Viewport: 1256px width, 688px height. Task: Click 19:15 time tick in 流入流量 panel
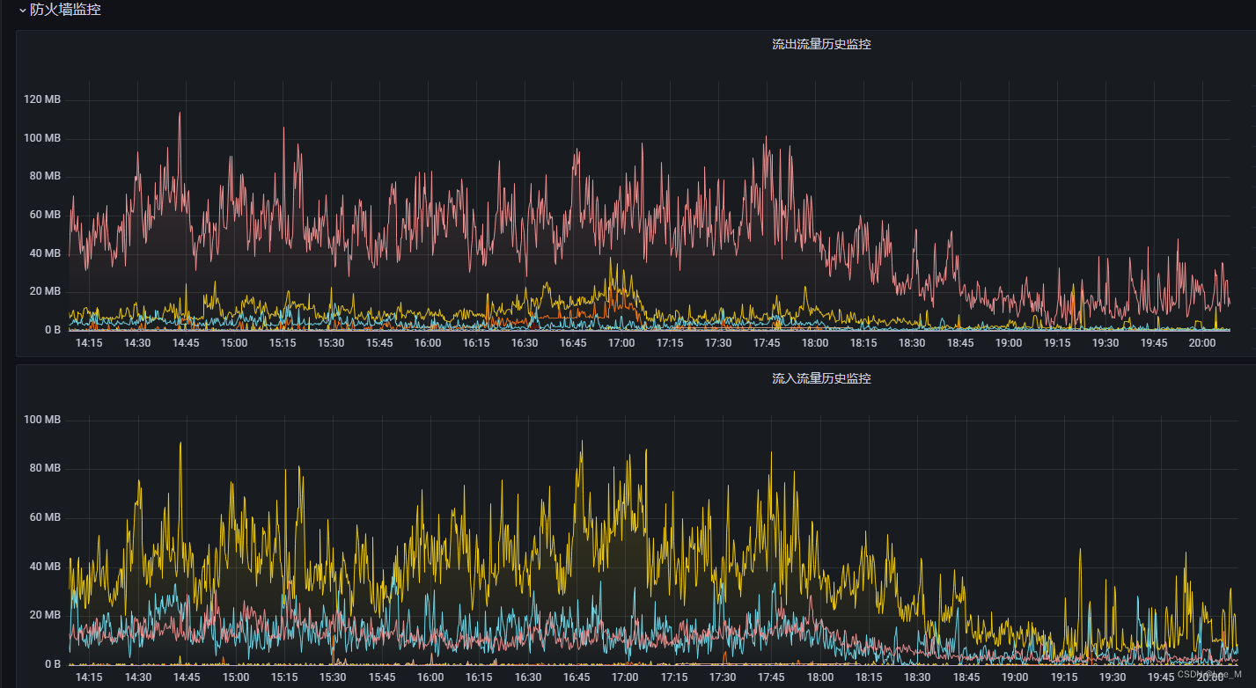(x=1063, y=677)
